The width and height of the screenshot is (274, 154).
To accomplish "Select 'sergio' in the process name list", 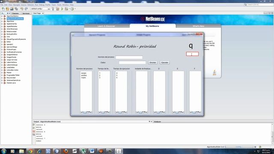I will coord(84,73).
